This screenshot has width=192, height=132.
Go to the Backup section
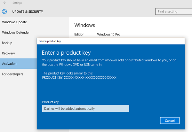click(x=7, y=43)
